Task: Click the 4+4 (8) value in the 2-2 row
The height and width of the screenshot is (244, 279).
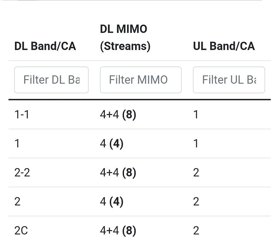Action: pos(118,173)
